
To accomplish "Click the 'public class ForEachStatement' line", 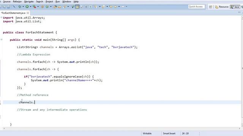I will point(30,32).
